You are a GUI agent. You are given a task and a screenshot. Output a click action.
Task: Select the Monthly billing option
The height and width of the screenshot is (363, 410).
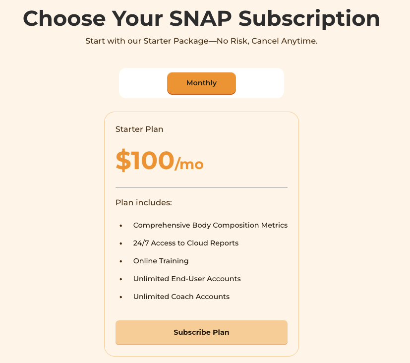(201, 83)
